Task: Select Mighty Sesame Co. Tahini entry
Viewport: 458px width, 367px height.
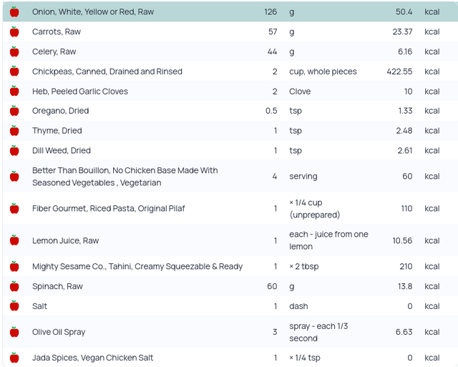Action: coord(137,266)
